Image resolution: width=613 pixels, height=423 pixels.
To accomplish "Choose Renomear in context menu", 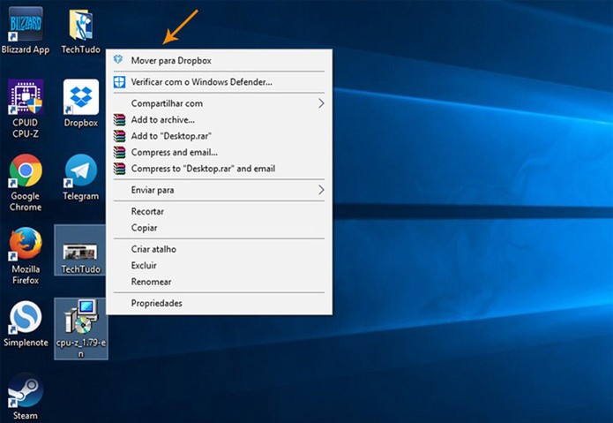I will [219, 282].
